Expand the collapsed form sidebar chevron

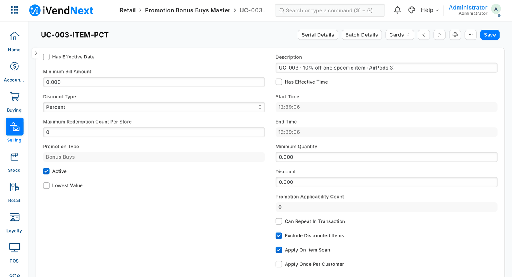point(36,53)
